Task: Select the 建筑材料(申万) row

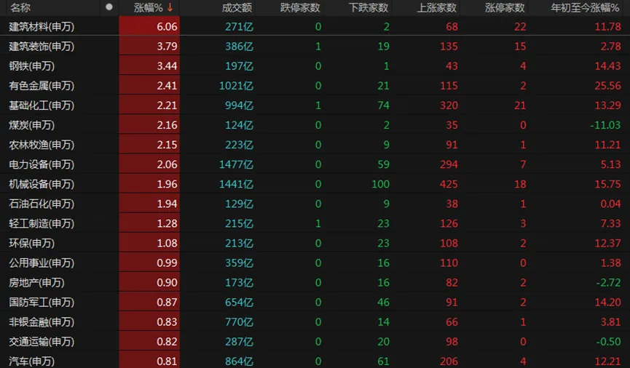Action: click(x=315, y=26)
